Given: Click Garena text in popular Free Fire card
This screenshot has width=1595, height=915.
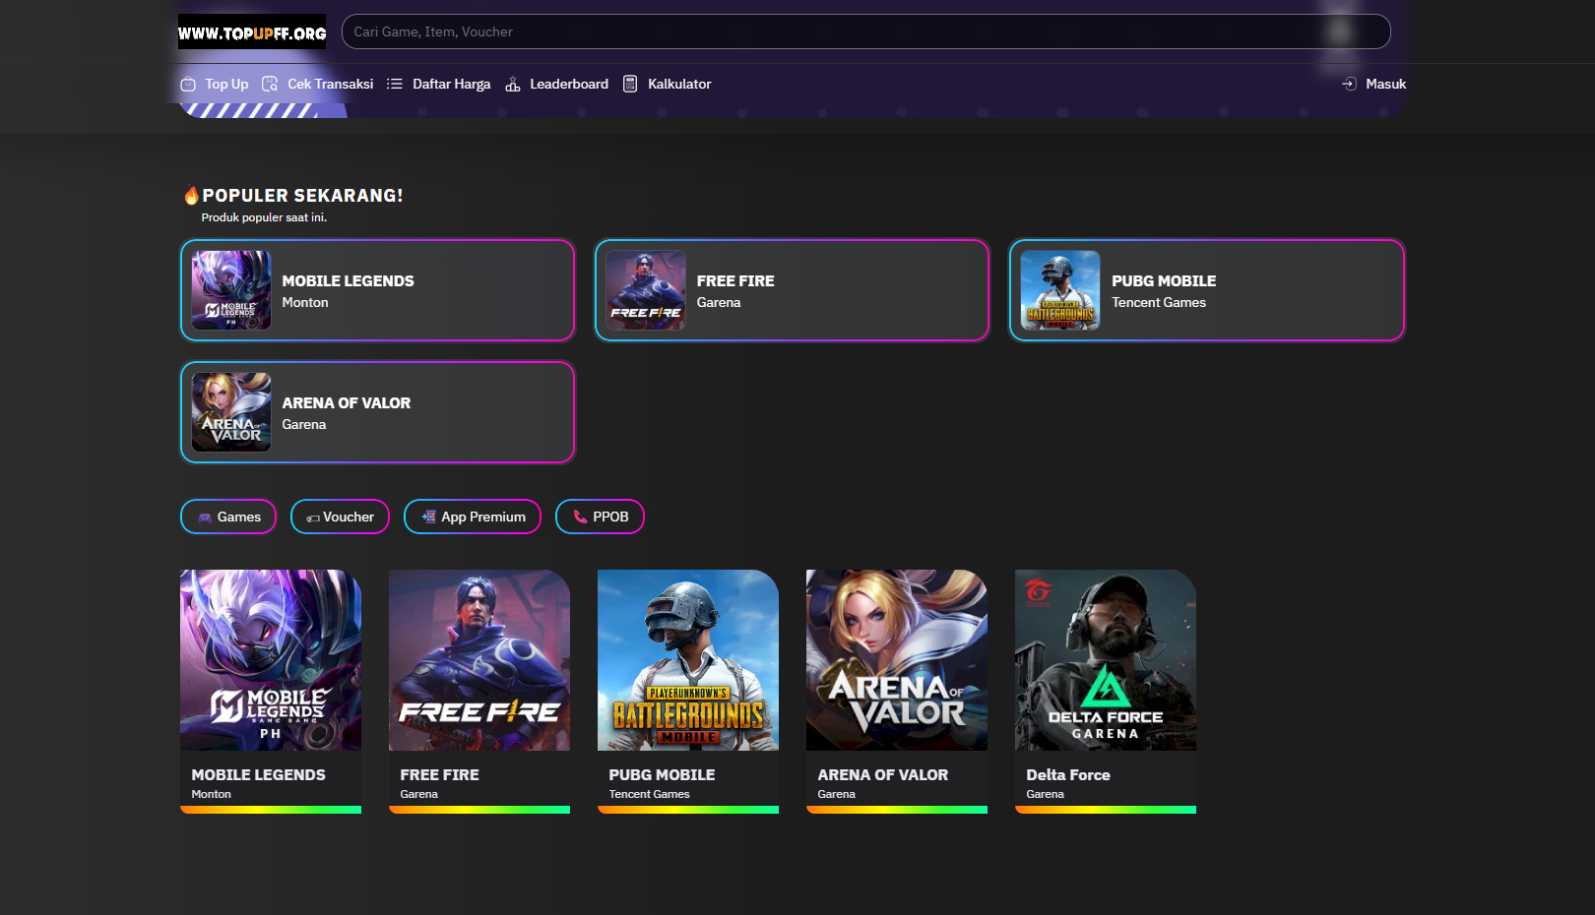Looking at the screenshot, I should [x=719, y=303].
